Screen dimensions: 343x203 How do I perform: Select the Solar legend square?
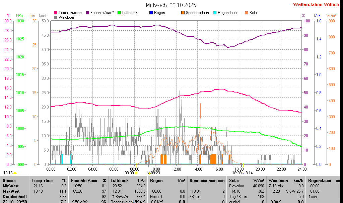246,13
